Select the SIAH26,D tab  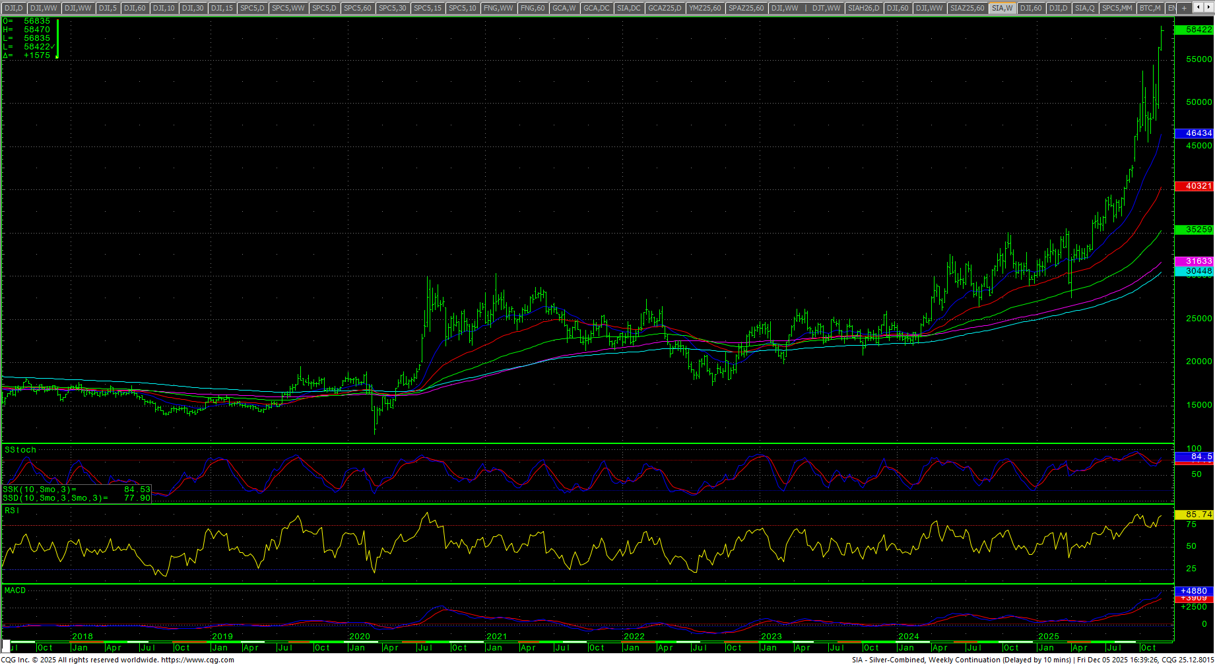click(863, 8)
